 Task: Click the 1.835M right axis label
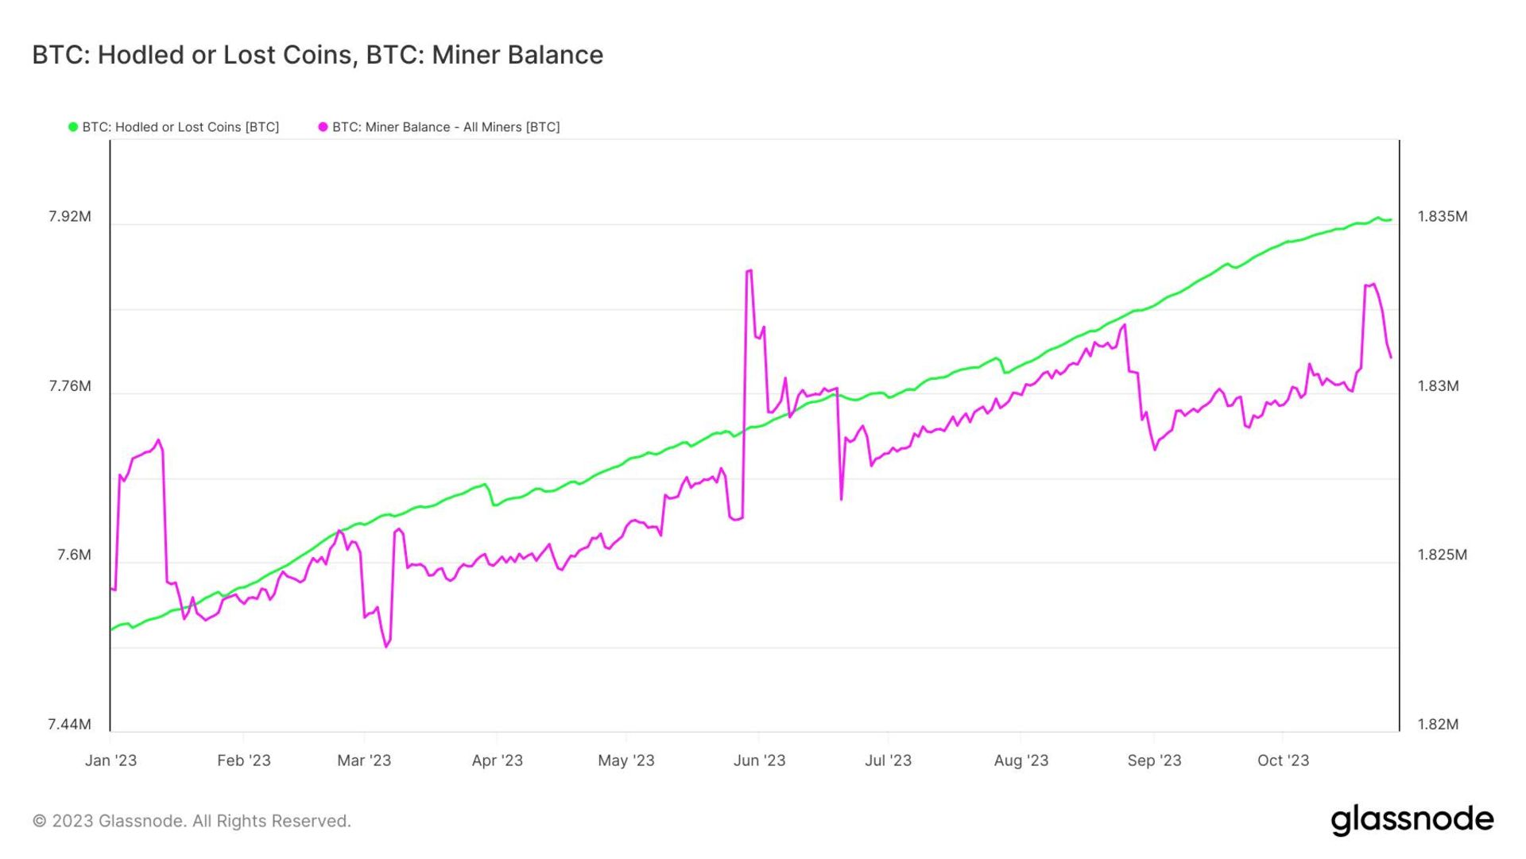[x=1442, y=217]
